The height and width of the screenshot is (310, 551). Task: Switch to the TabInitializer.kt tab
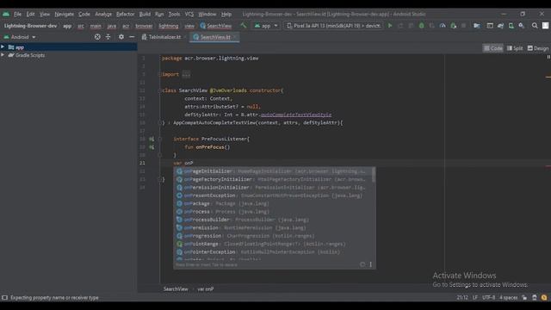(x=164, y=37)
